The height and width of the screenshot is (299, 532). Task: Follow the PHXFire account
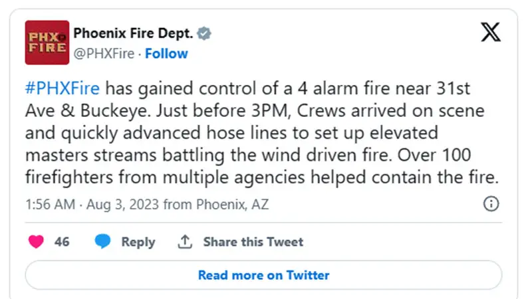point(166,53)
